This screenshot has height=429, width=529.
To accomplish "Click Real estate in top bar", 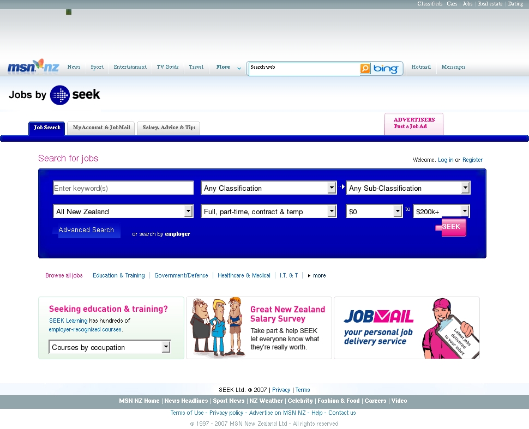I will tap(490, 4).
